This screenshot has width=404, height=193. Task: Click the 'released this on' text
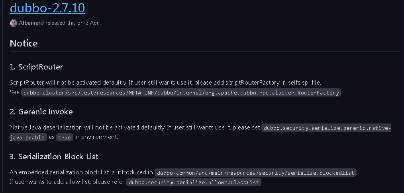[65, 23]
